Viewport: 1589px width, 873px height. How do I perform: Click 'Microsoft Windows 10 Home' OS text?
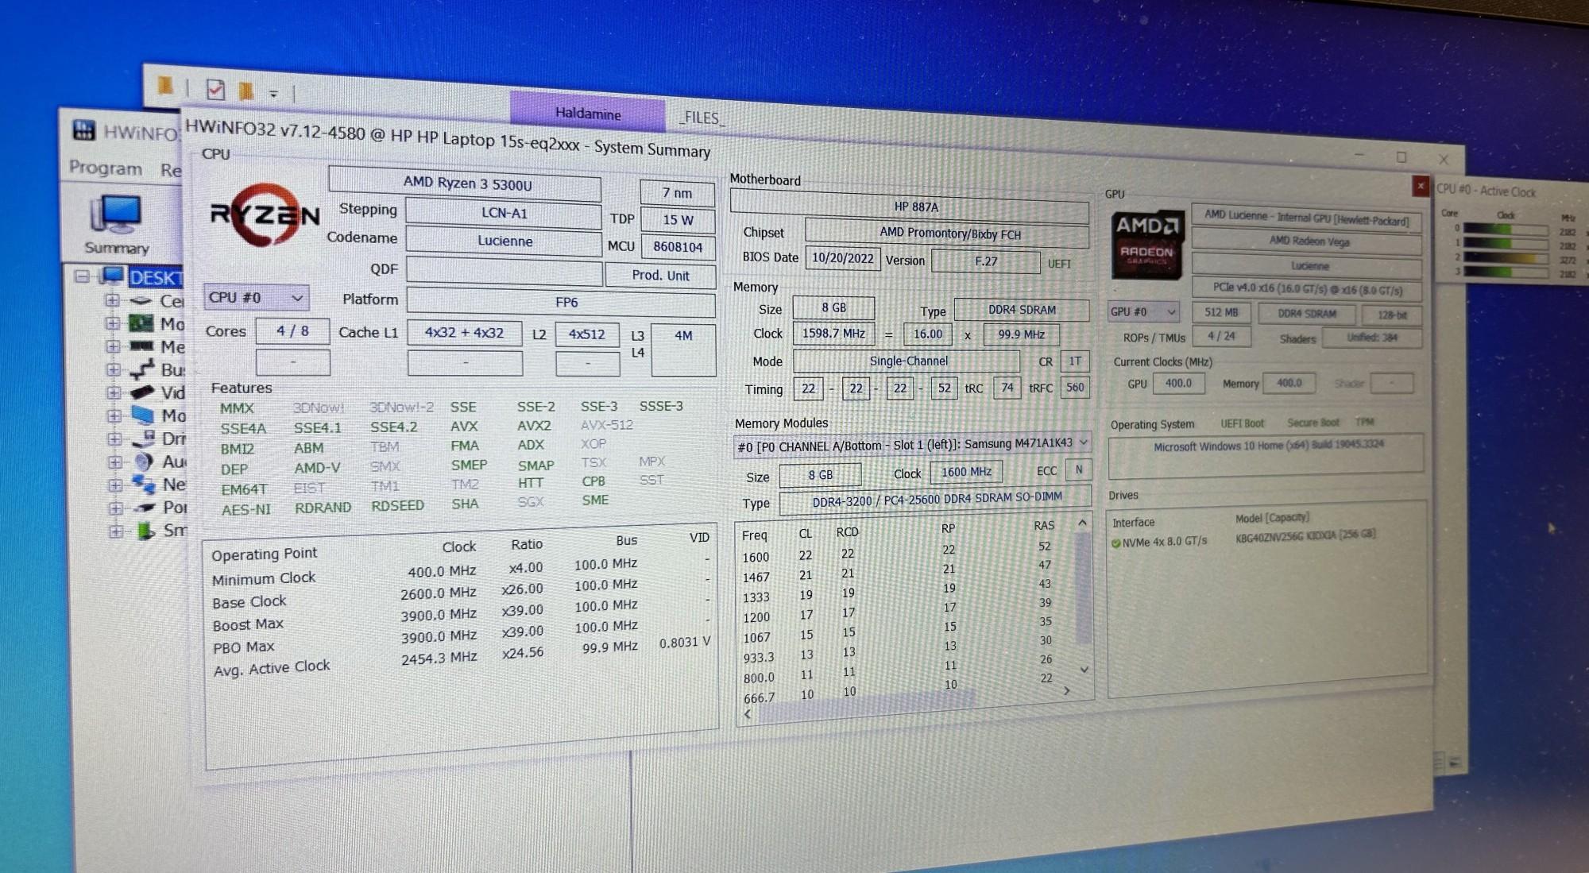[1268, 446]
